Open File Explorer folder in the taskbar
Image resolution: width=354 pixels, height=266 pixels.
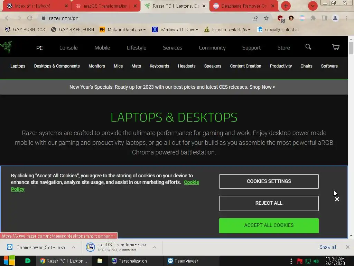[x=100, y=261]
